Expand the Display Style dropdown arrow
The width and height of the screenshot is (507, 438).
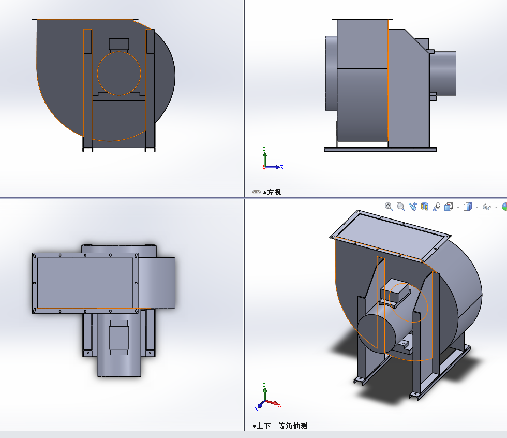477,207
